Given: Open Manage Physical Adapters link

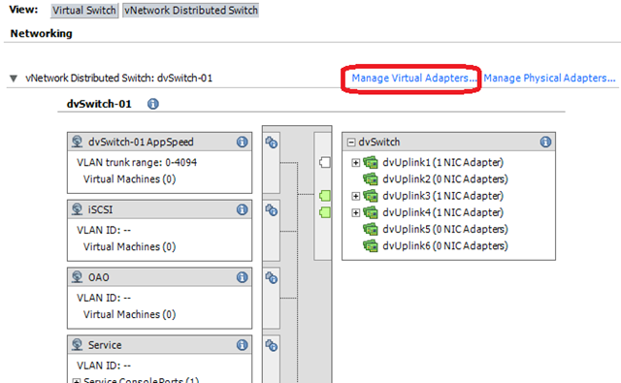Looking at the screenshot, I should click(x=550, y=78).
